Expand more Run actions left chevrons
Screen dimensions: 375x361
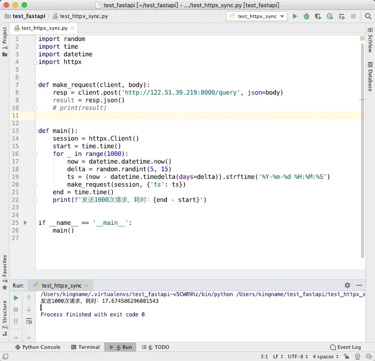[x=16, y=338]
